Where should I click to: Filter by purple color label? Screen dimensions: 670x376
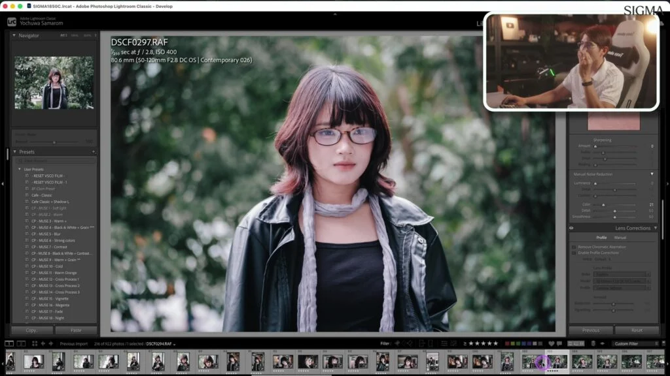tap(529, 343)
